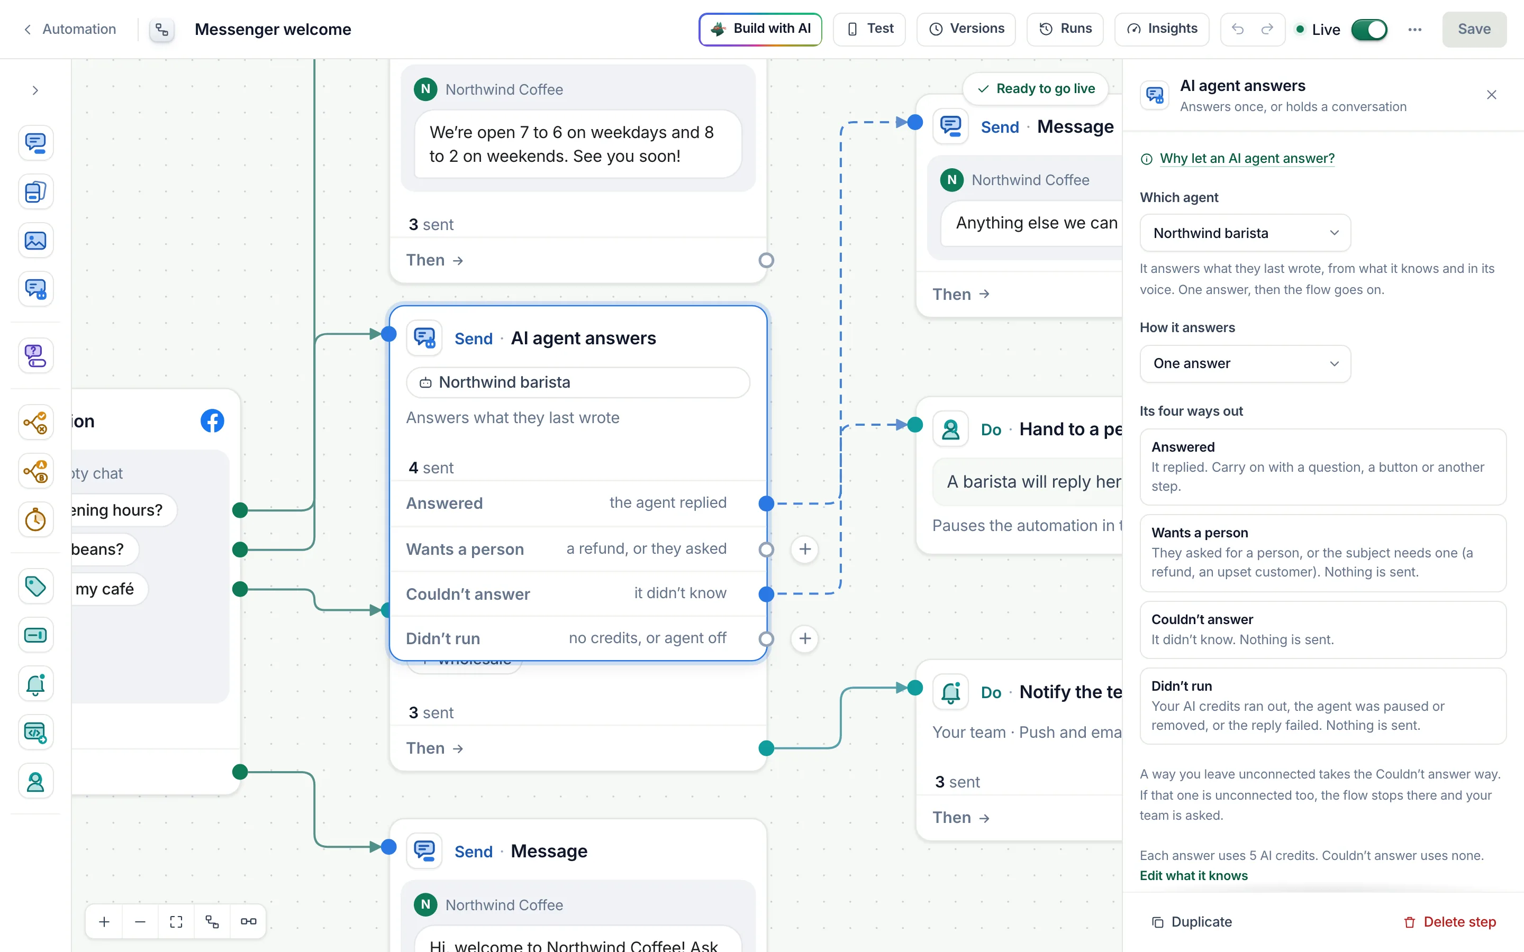Open the Runs view
This screenshot has height=952, width=1524.
[1065, 29]
